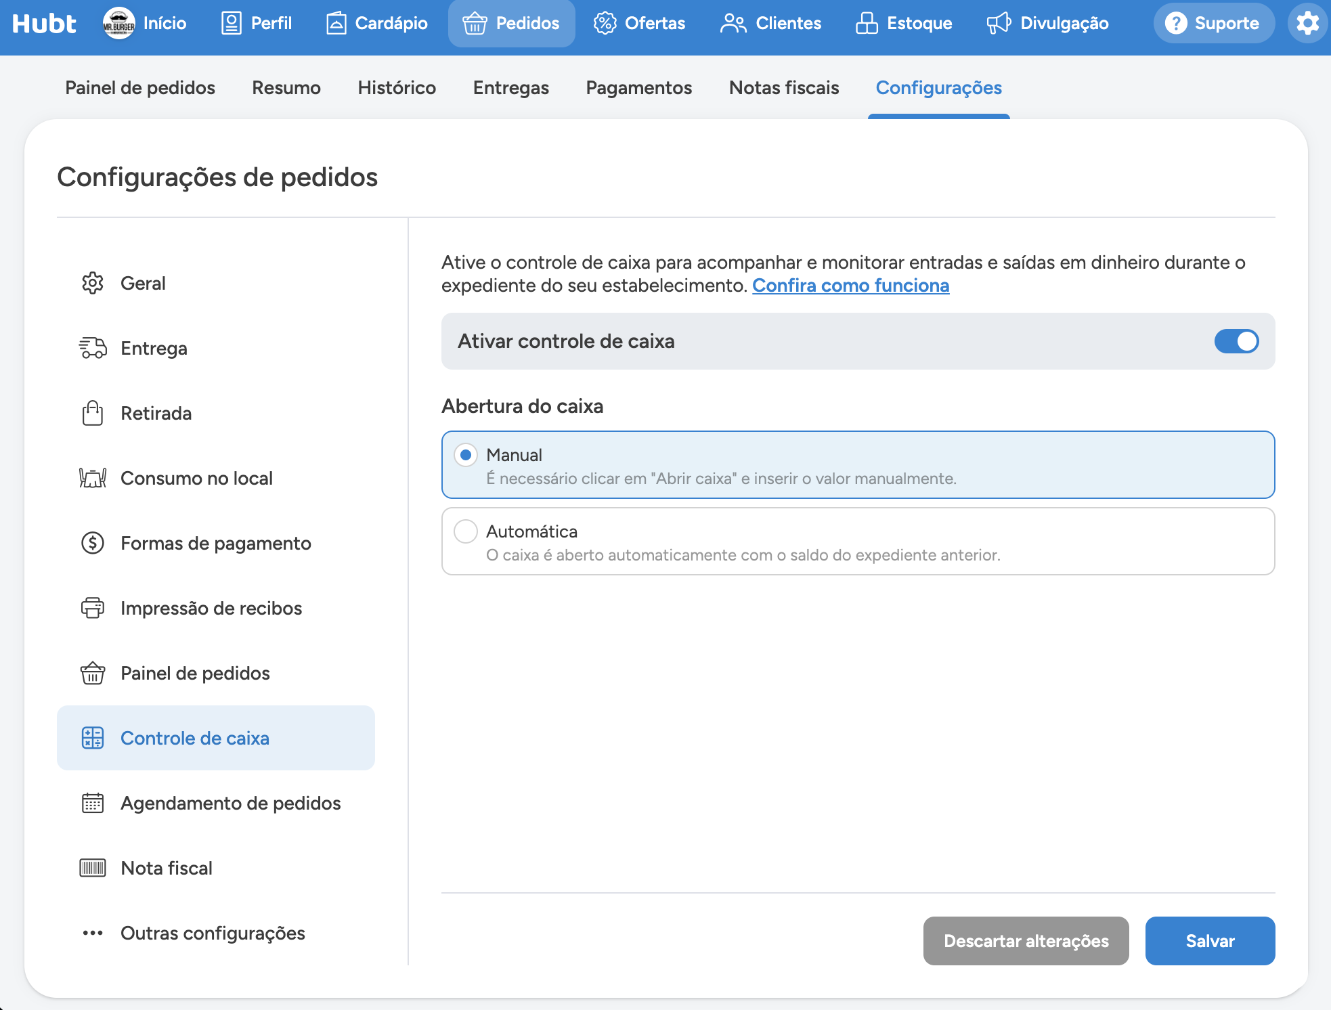Select Geral gear icon in sidebar
Image resolution: width=1331 pixels, height=1010 pixels.
click(93, 283)
